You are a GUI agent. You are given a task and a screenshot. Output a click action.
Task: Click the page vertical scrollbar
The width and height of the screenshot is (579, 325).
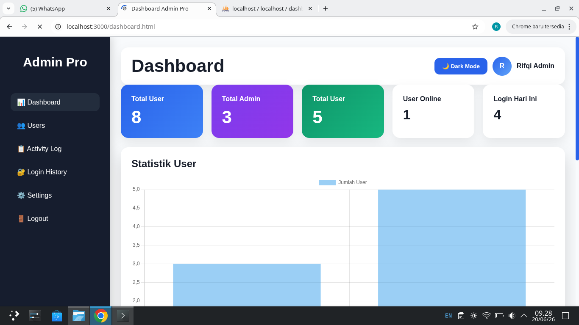(577, 99)
